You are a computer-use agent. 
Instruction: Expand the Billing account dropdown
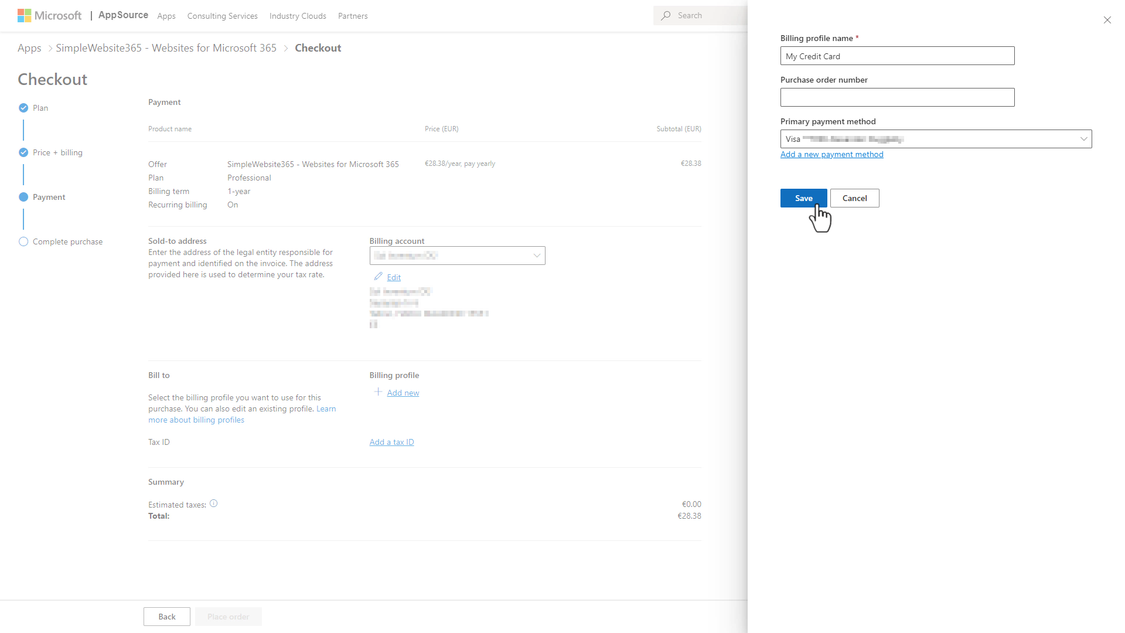pos(457,256)
